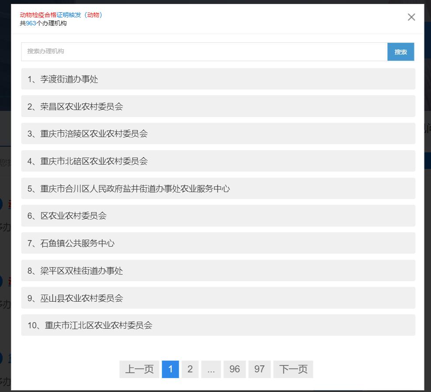Select 石鱼镇公共服务中心
This screenshot has height=392, width=431.
218,243
